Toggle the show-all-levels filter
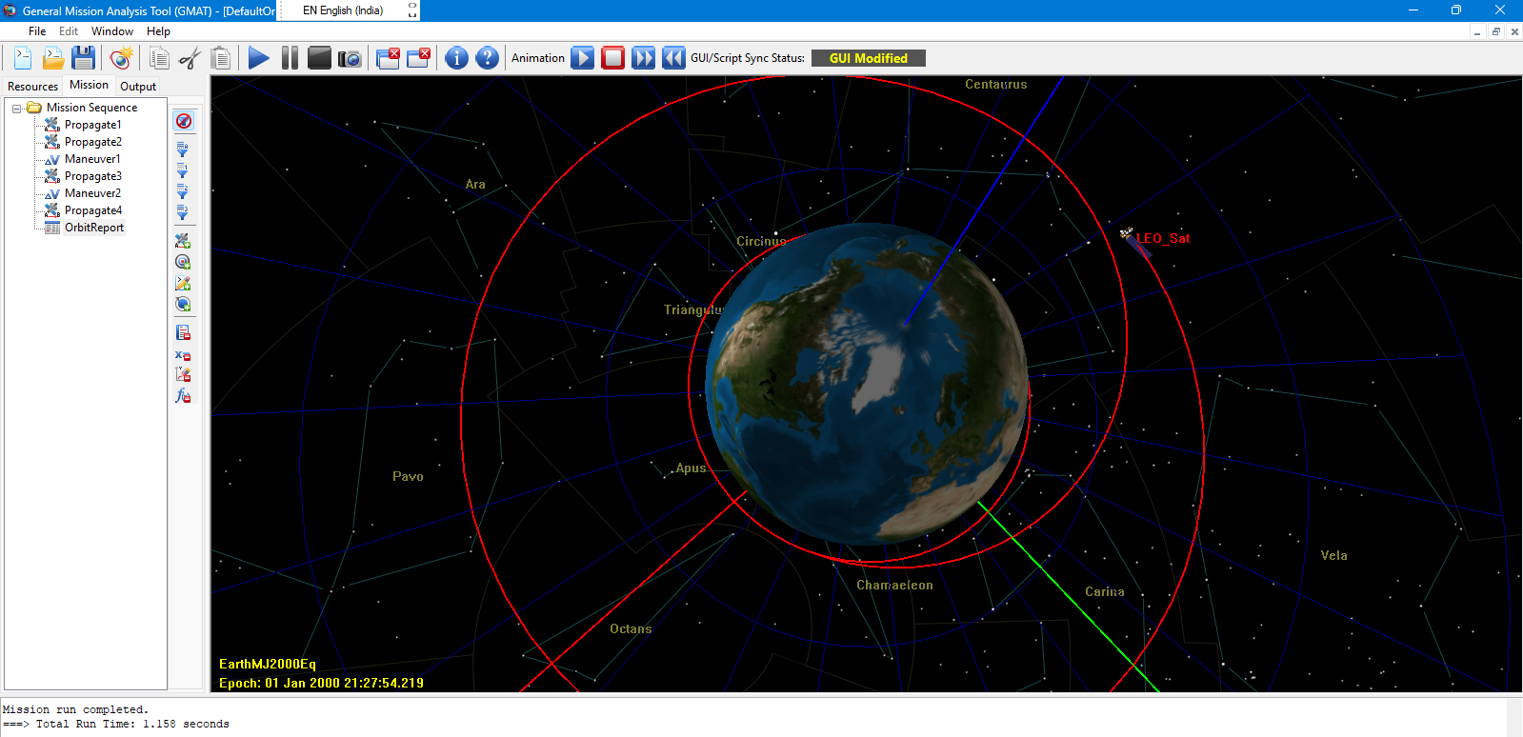 (x=183, y=149)
